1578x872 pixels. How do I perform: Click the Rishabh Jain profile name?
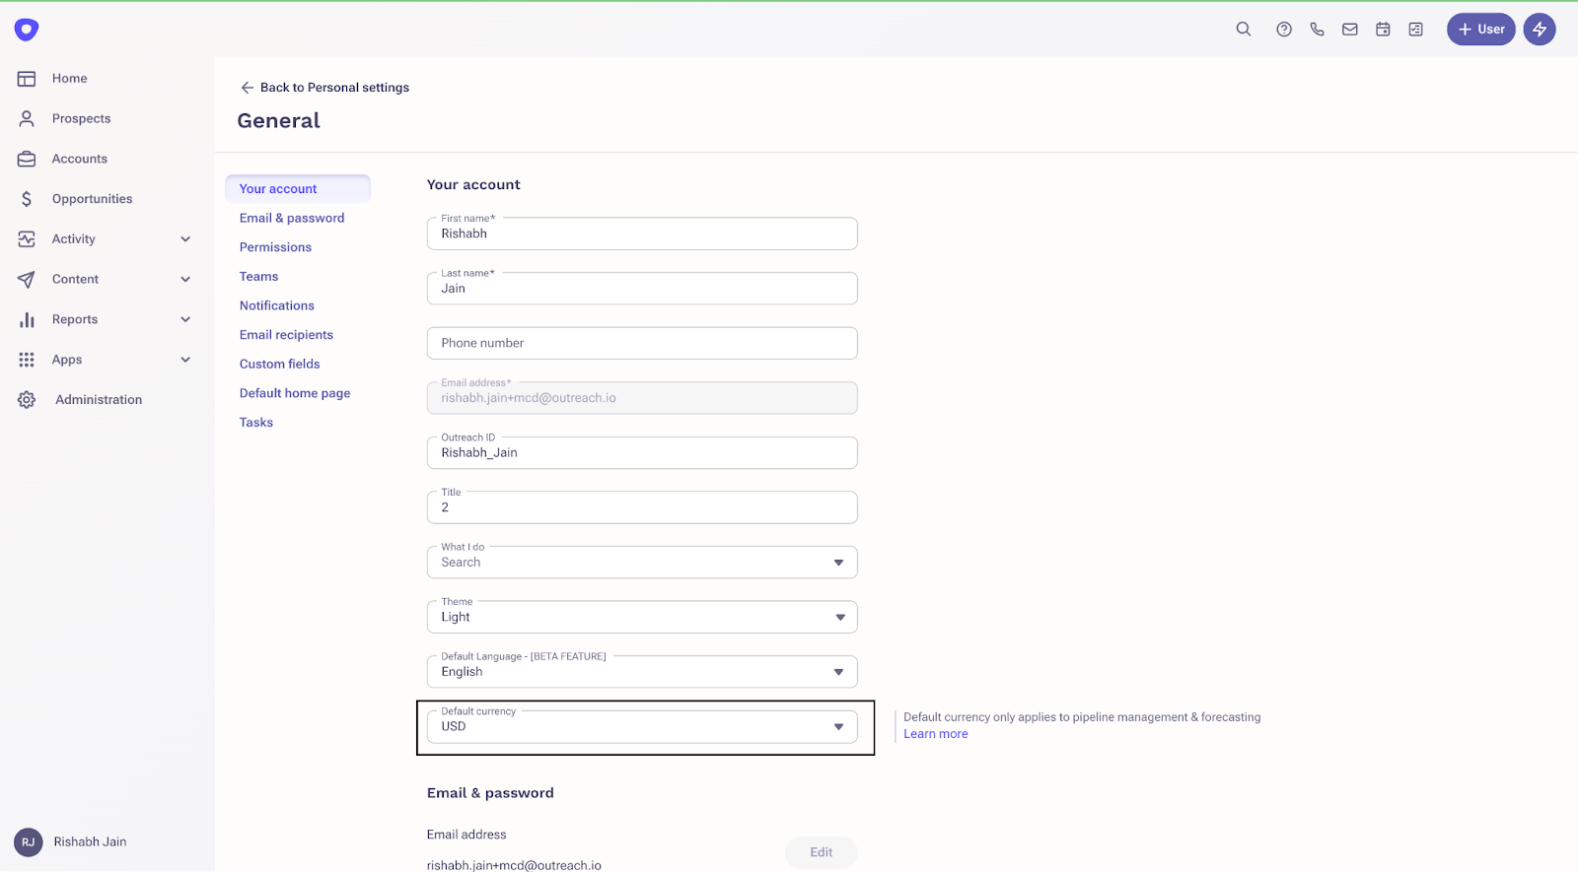tap(90, 842)
